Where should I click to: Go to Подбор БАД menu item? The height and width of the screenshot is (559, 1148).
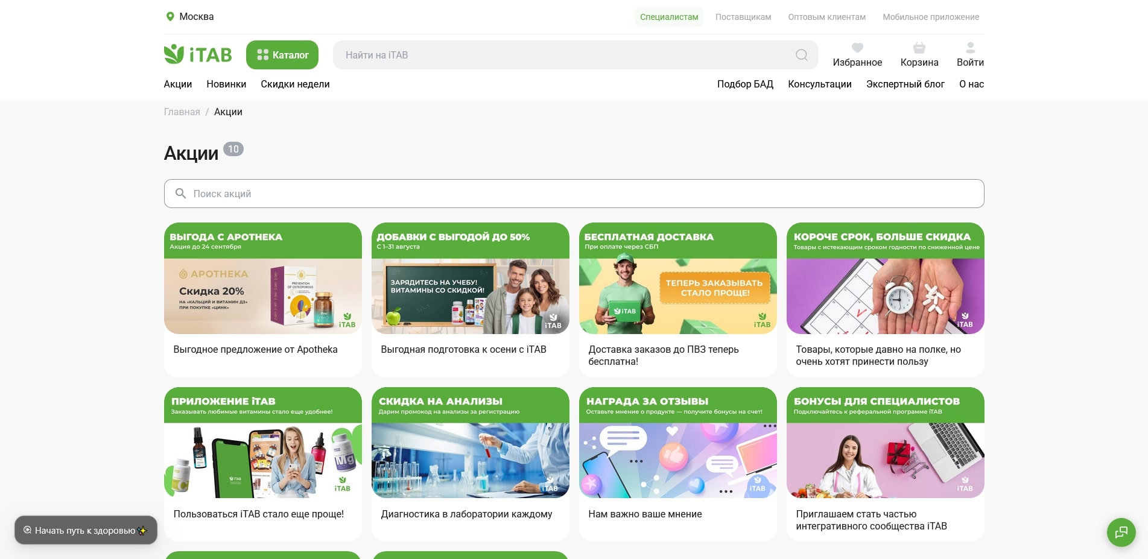click(x=744, y=84)
